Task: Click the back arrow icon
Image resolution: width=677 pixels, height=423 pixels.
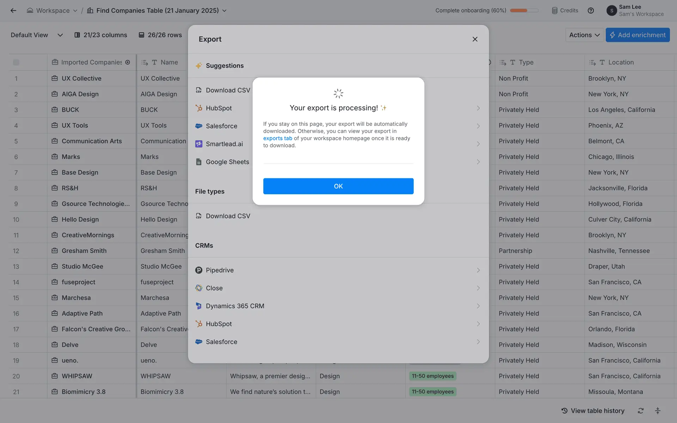Action: (13, 11)
